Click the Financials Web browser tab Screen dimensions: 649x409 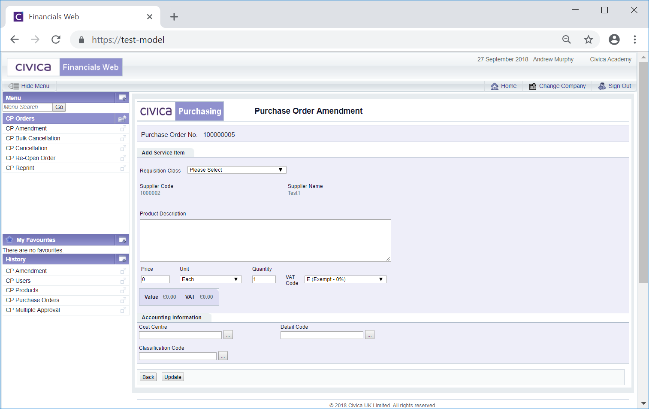[83, 17]
